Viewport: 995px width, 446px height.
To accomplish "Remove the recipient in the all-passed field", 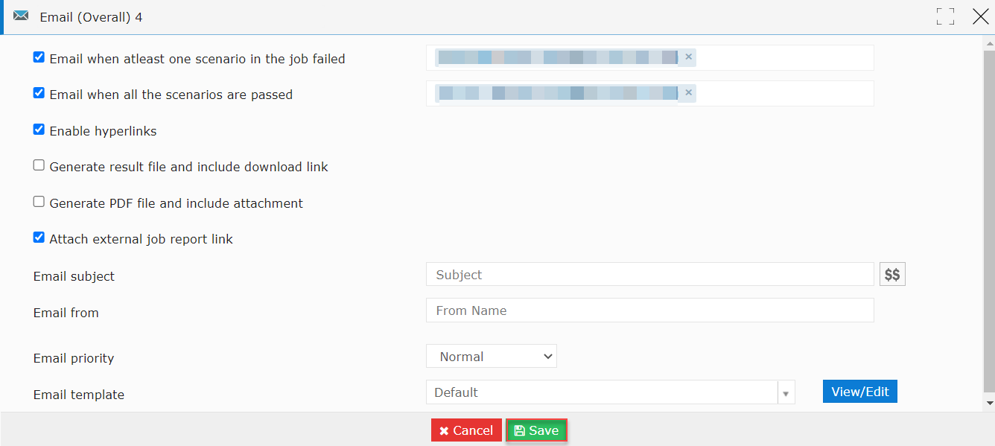I will click(688, 93).
